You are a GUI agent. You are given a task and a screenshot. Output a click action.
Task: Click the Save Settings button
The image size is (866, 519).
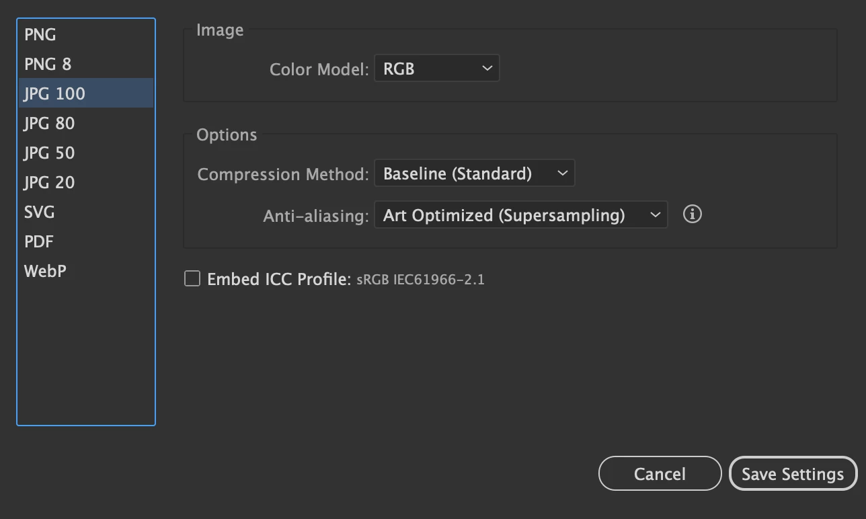pos(793,474)
